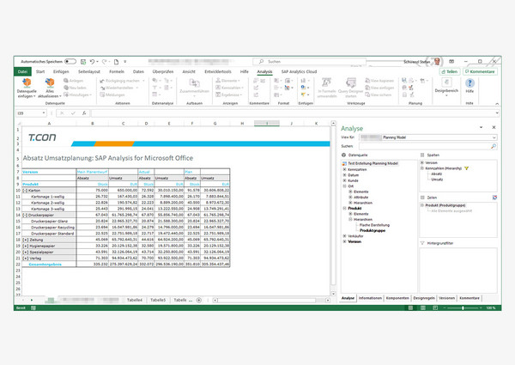Click the Designbereich icon

[x=446, y=82]
